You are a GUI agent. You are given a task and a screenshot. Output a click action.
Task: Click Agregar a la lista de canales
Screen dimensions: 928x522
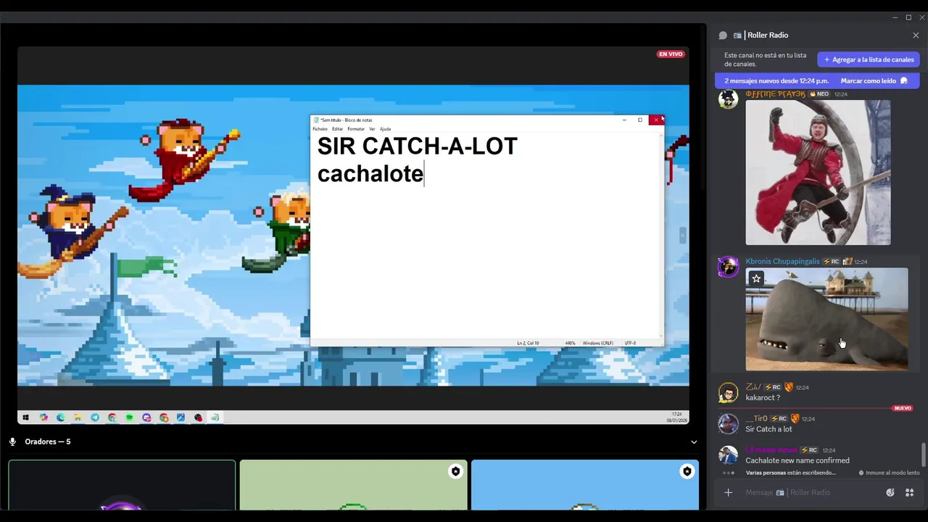(x=869, y=59)
